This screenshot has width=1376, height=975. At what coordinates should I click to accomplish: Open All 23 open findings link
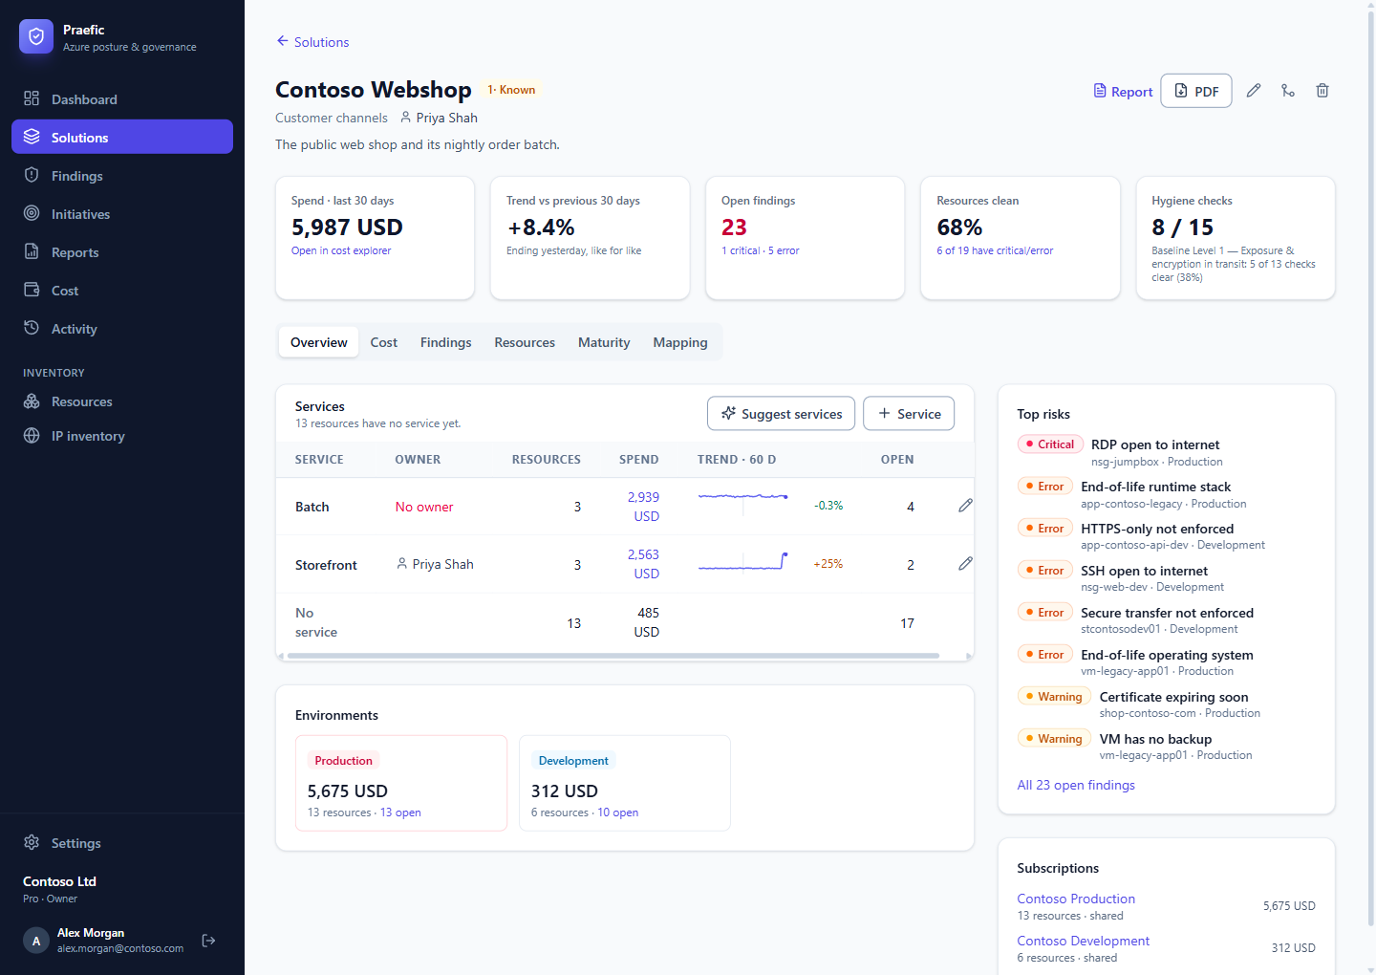1076,785
